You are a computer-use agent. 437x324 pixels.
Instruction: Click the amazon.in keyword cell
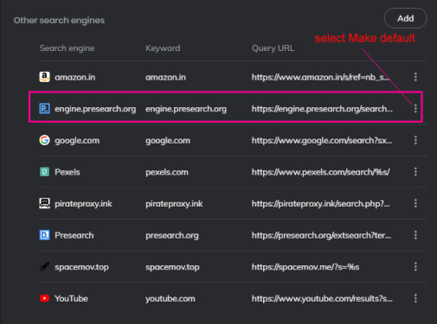[165, 77]
